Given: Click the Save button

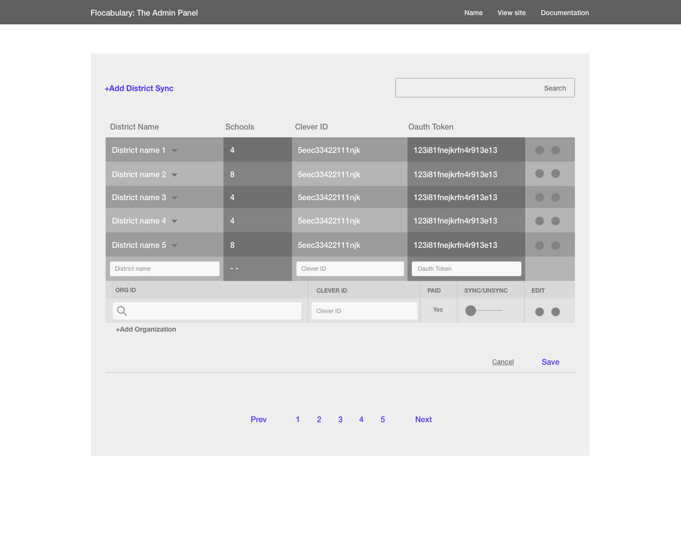Looking at the screenshot, I should point(551,362).
